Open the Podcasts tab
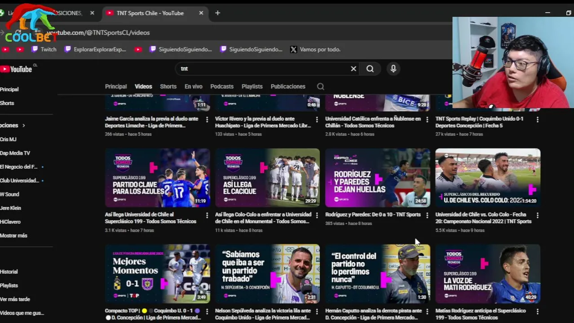Image resolution: width=574 pixels, height=323 pixels. (222, 87)
